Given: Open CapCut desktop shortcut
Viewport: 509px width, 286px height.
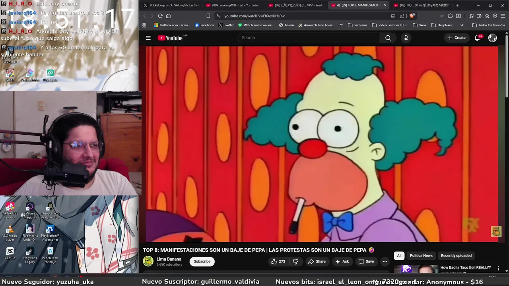Looking at the screenshot, I should (10, 253).
